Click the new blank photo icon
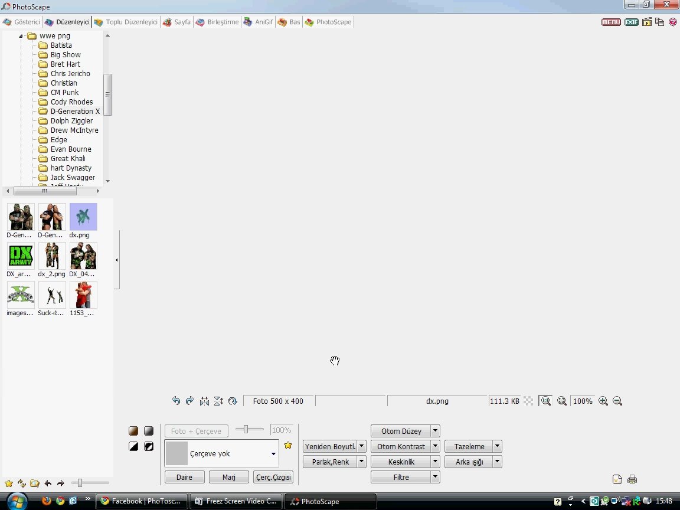 (x=617, y=479)
